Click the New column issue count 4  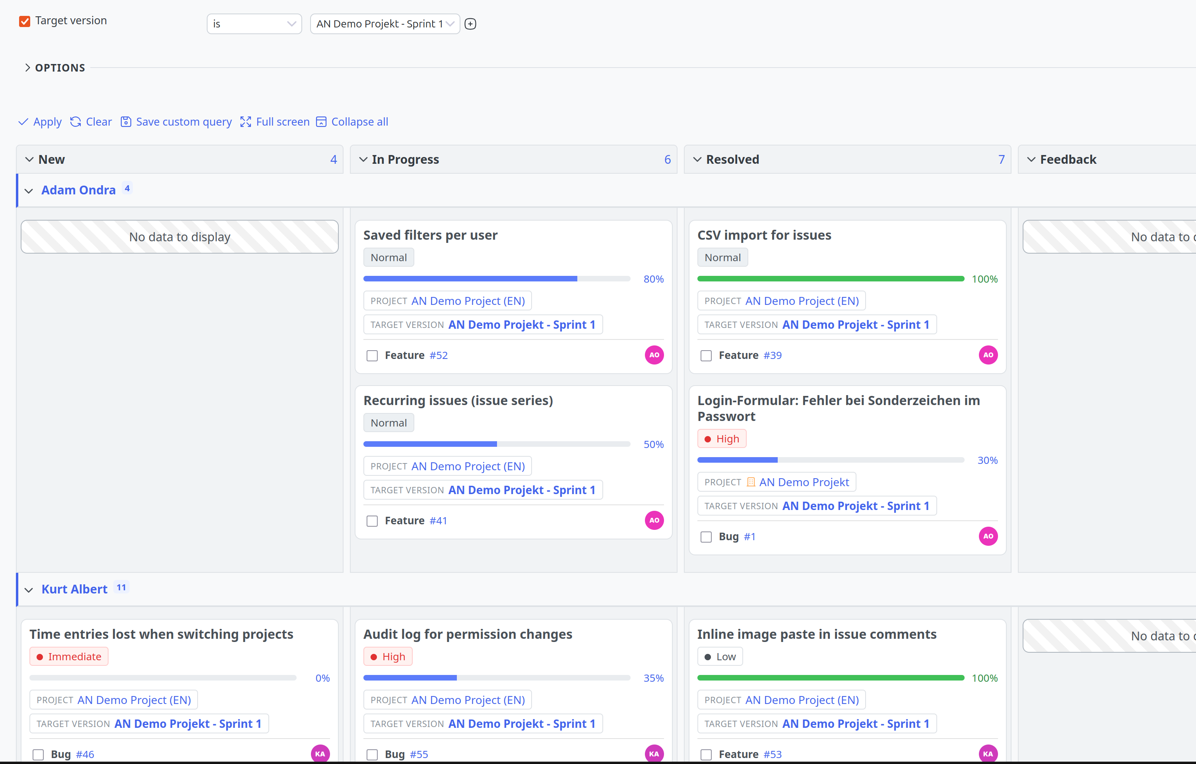(x=333, y=159)
